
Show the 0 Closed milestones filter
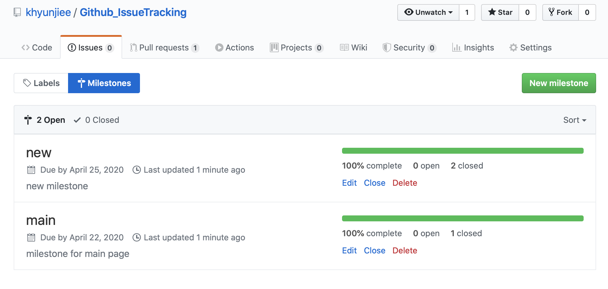coord(97,120)
